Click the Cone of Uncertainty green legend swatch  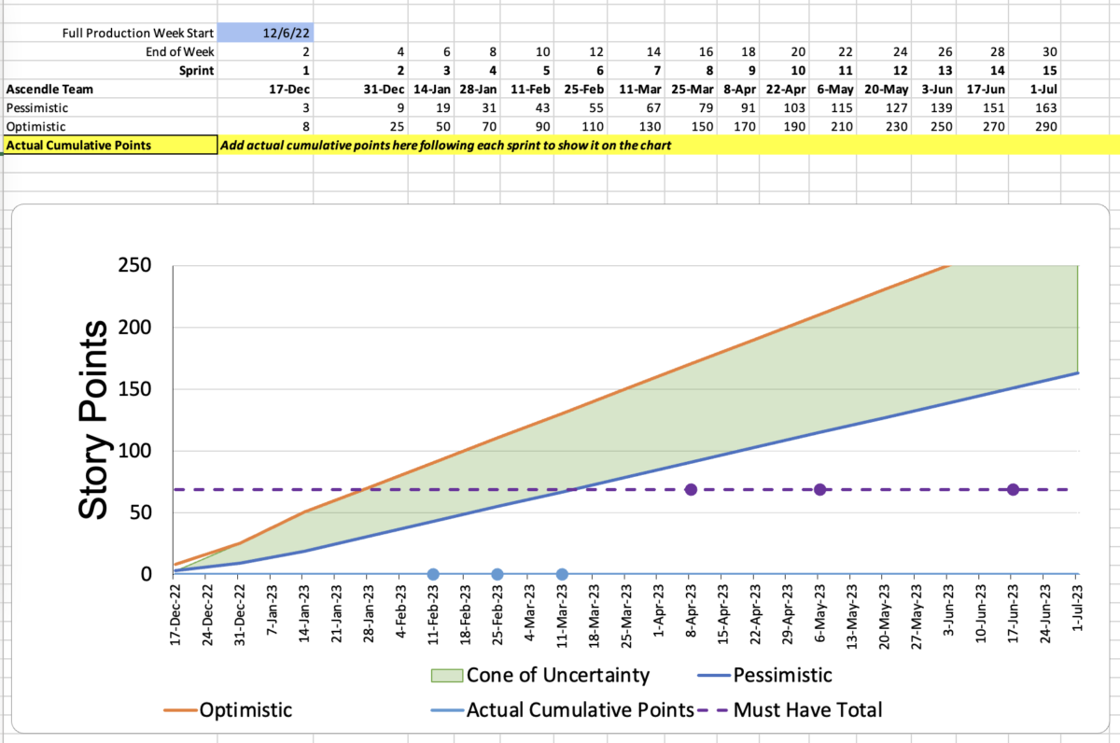coord(444,675)
